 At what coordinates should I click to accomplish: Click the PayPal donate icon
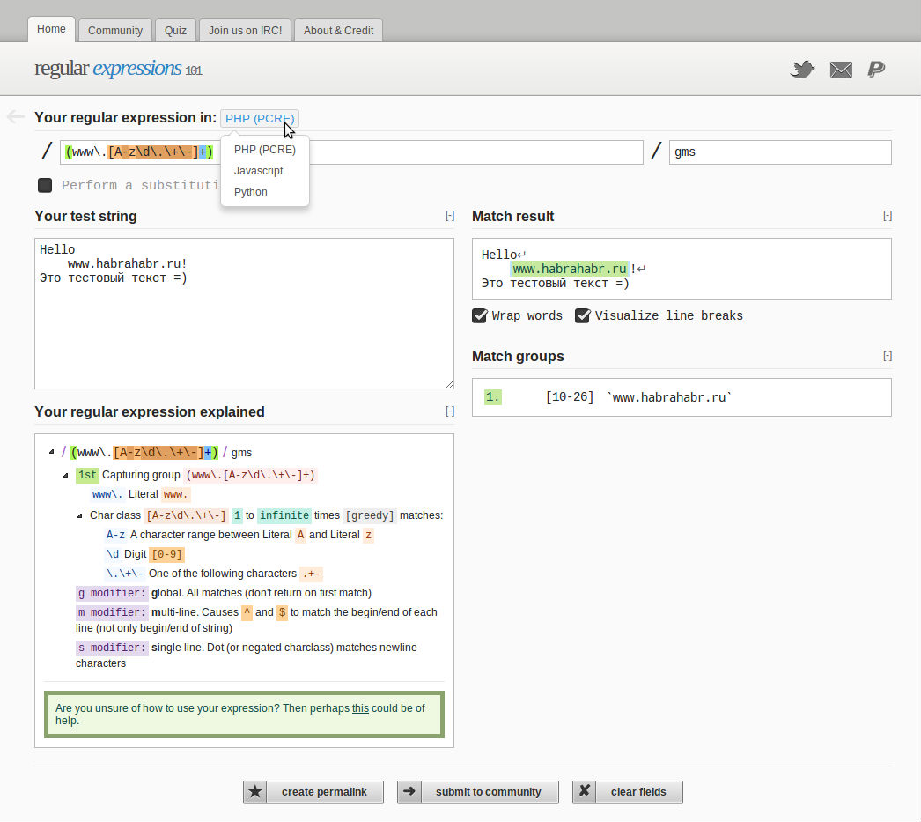[x=876, y=70]
